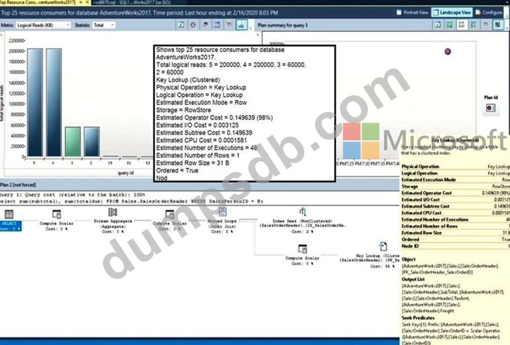Viewport: 510px width, 345px height.
Task: Click the SELECT operator in the plan
Action: click(10, 216)
